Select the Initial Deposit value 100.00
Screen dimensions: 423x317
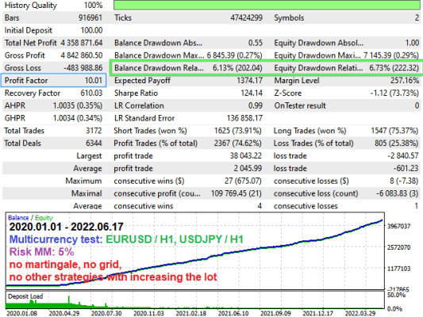[91, 30]
